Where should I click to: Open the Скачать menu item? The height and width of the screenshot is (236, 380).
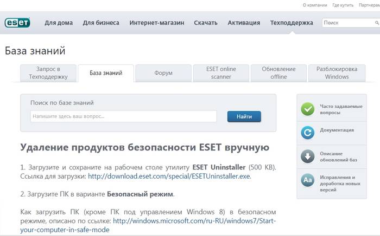pyautogui.click(x=206, y=23)
